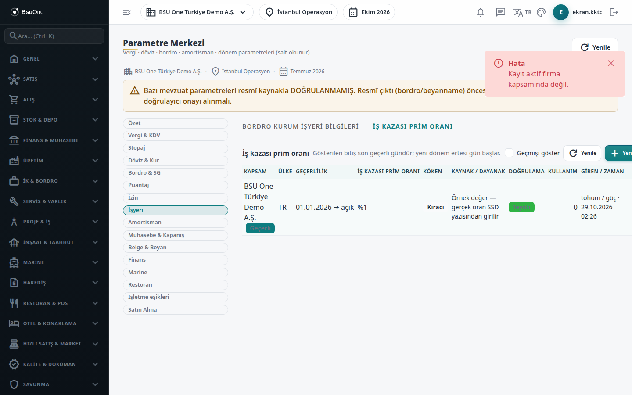
Task: Open RESTORAN & POS cutlery icon
Action: (14, 303)
